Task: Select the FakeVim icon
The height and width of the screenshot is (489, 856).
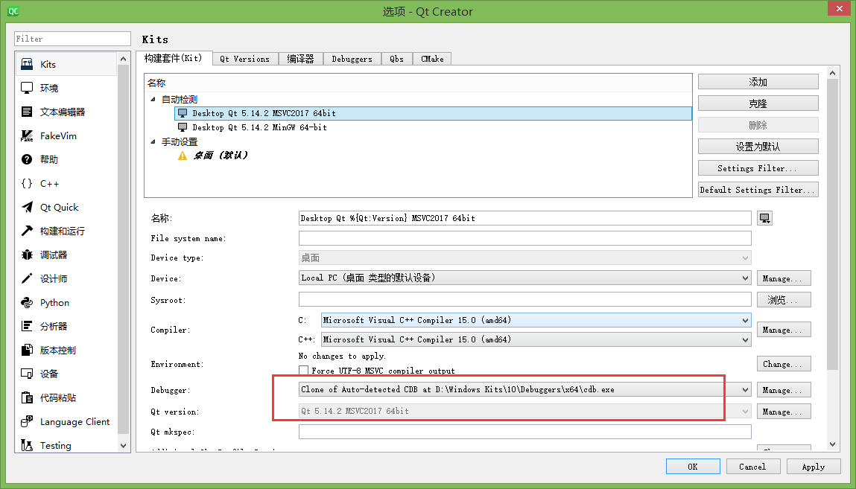Action: (x=27, y=135)
